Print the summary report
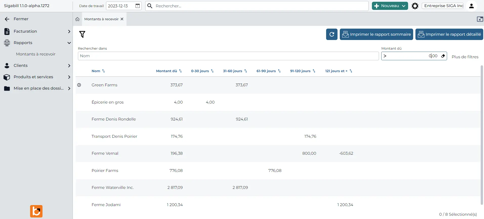This screenshot has width=484, height=219. click(x=376, y=34)
